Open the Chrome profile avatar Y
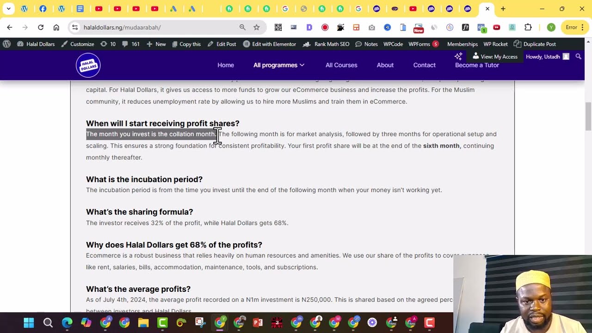Image resolution: width=592 pixels, height=333 pixels. (551, 27)
